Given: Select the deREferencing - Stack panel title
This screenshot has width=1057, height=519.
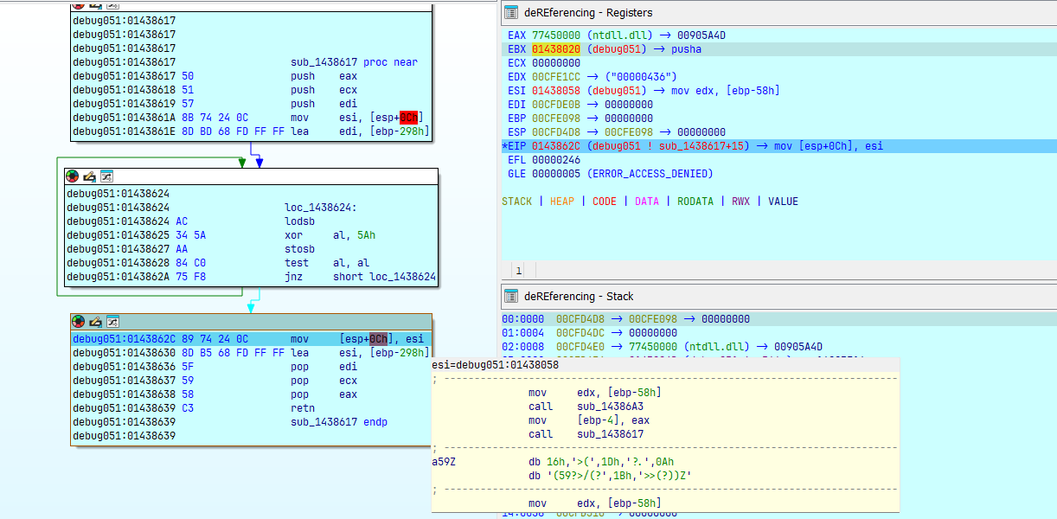Looking at the screenshot, I should click(578, 296).
